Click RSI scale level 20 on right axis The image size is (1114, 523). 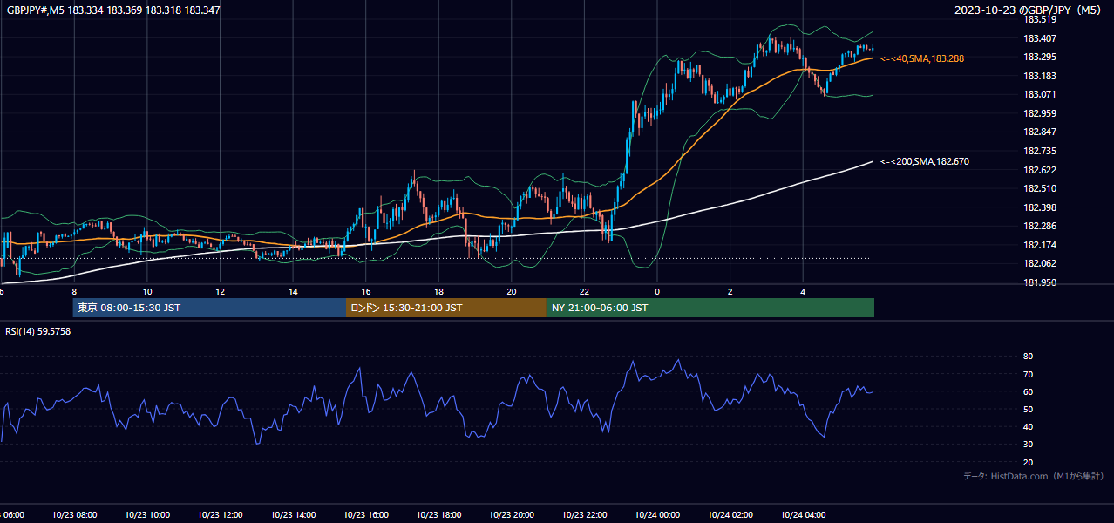pyautogui.click(x=1028, y=462)
